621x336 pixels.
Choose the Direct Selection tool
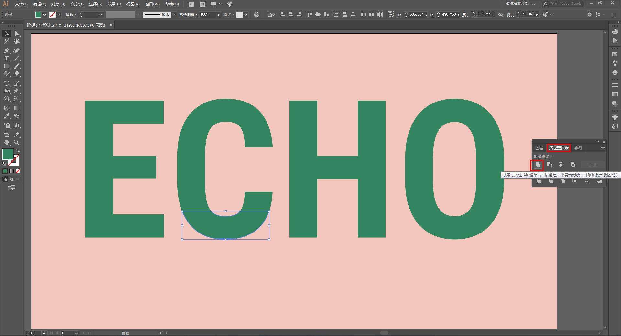coord(17,34)
